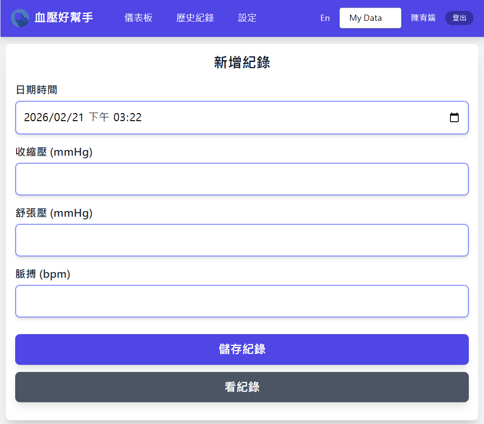Click the 舒張壓 diastolic input box
The height and width of the screenshot is (424, 484).
pos(242,240)
